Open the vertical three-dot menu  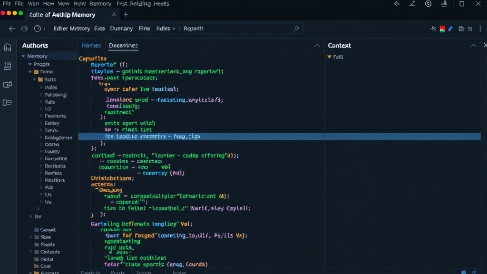480,29
